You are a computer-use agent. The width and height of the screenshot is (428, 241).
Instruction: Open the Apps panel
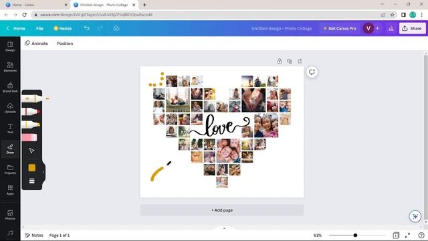pyautogui.click(x=10, y=190)
